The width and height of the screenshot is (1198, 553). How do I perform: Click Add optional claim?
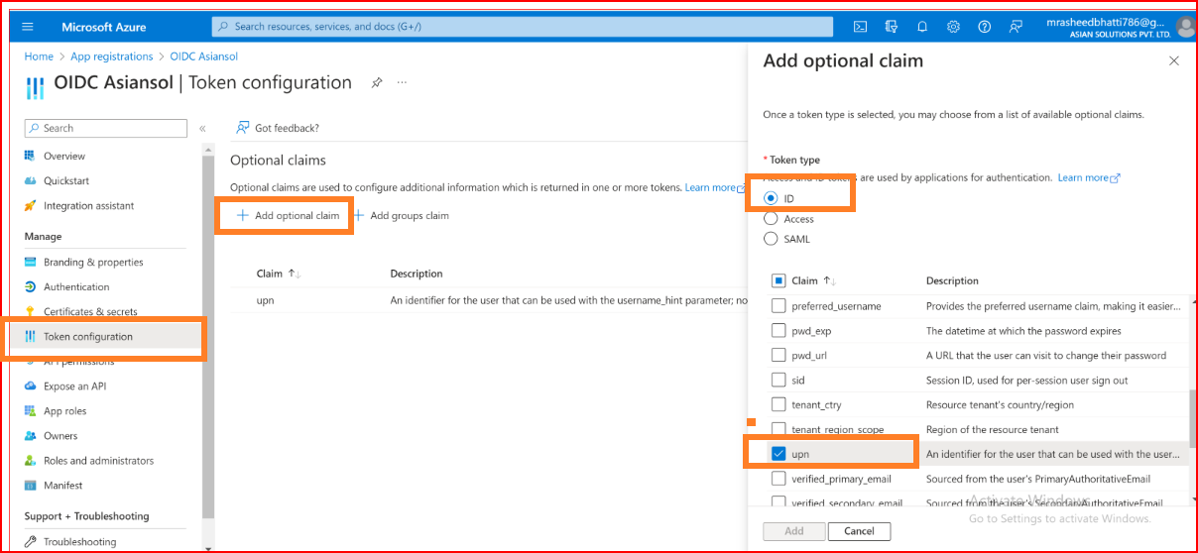pyautogui.click(x=288, y=216)
